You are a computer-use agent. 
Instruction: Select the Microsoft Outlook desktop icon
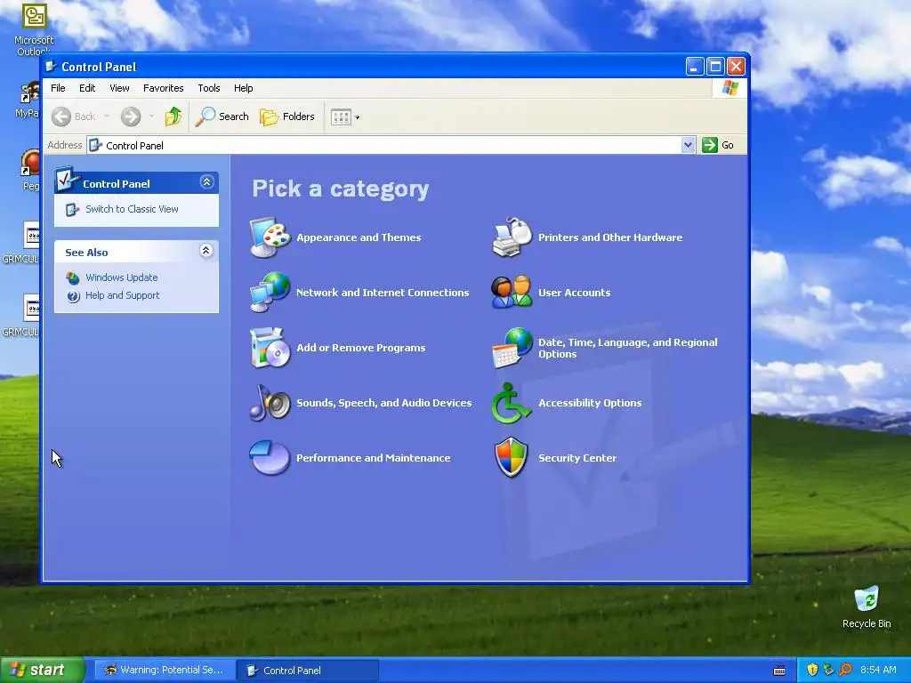coord(35,29)
